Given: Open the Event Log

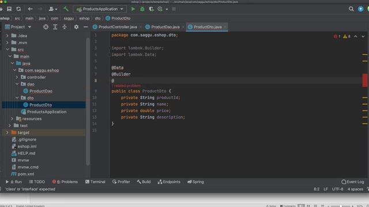Looking at the screenshot, I should 352,182.
